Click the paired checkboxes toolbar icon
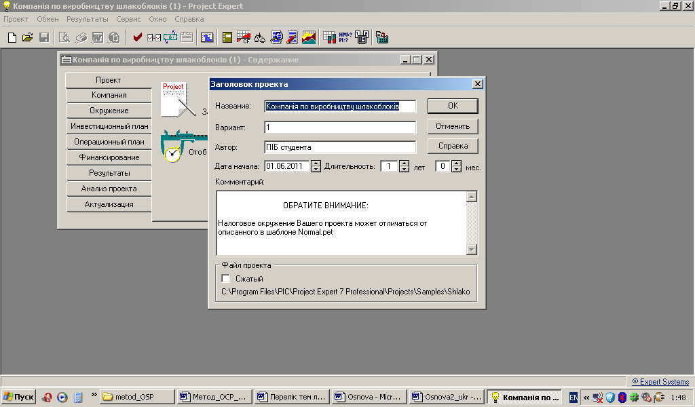This screenshot has width=695, height=407. 154,37
